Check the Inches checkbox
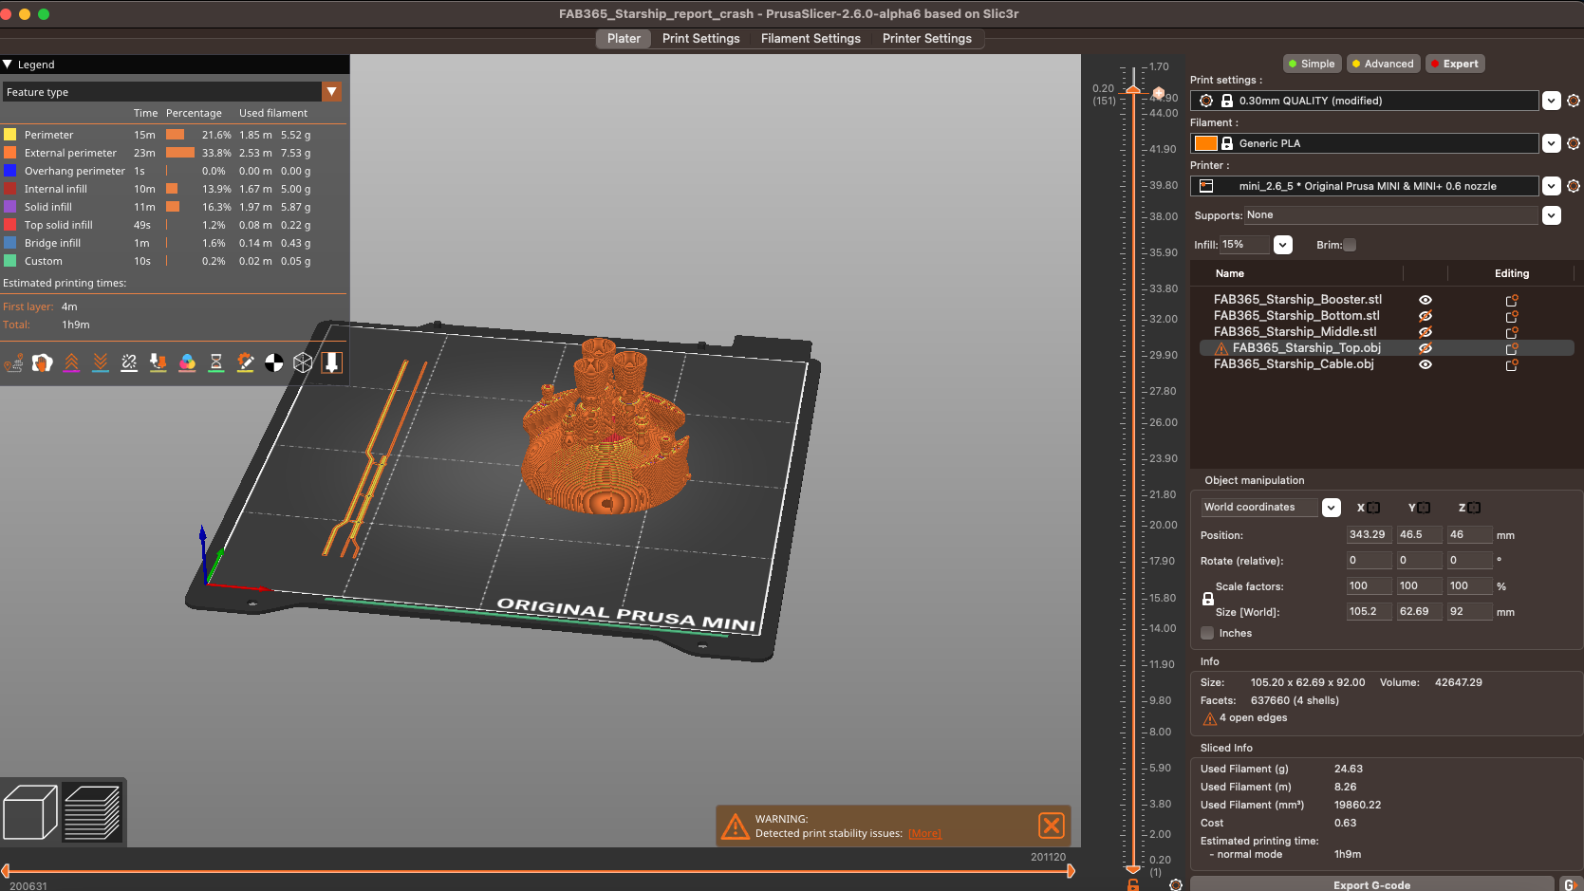This screenshot has width=1584, height=891. pos(1207,633)
